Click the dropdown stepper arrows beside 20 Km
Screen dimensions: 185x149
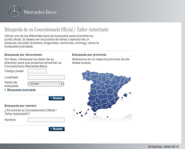pos(62,84)
